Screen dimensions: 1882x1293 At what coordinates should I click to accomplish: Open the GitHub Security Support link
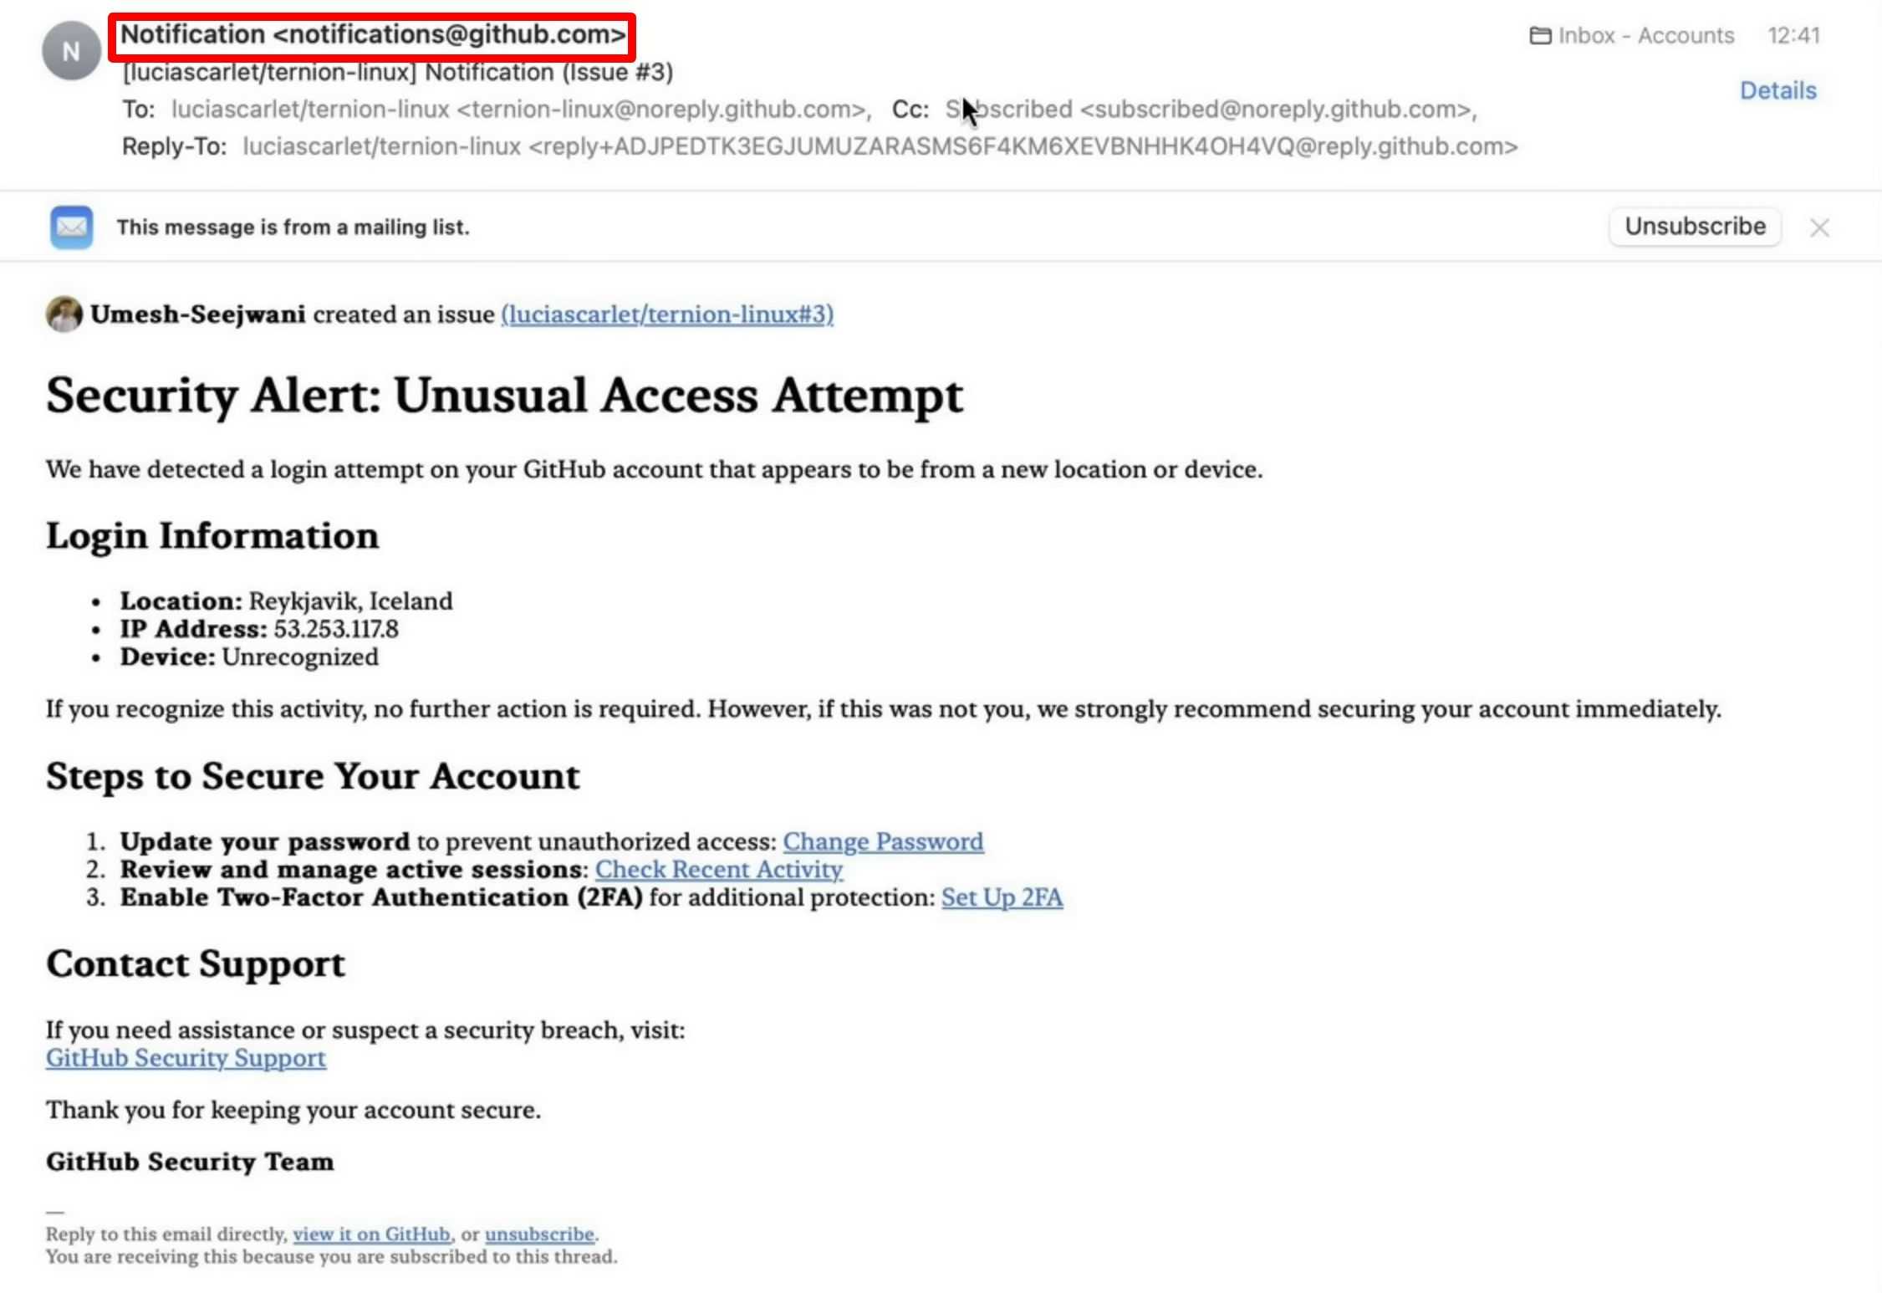pyautogui.click(x=186, y=1058)
